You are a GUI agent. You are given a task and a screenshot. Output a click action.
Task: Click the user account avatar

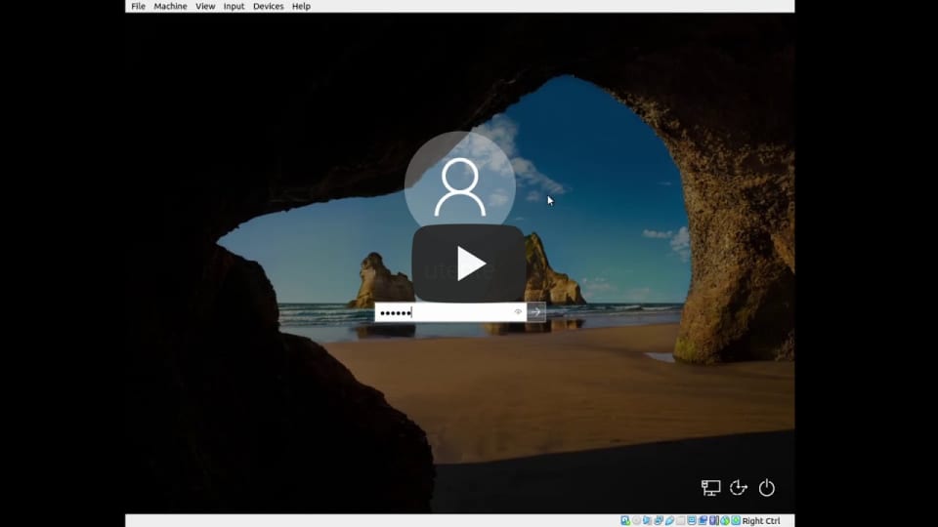click(x=459, y=186)
